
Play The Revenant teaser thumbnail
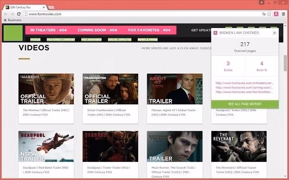click(x=239, y=146)
